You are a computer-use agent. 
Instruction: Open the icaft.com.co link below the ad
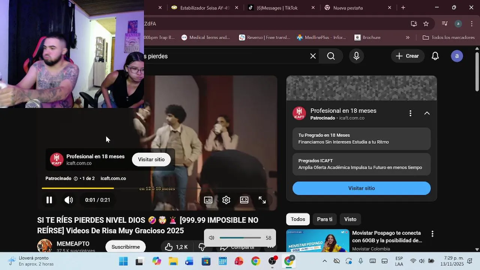(113, 178)
